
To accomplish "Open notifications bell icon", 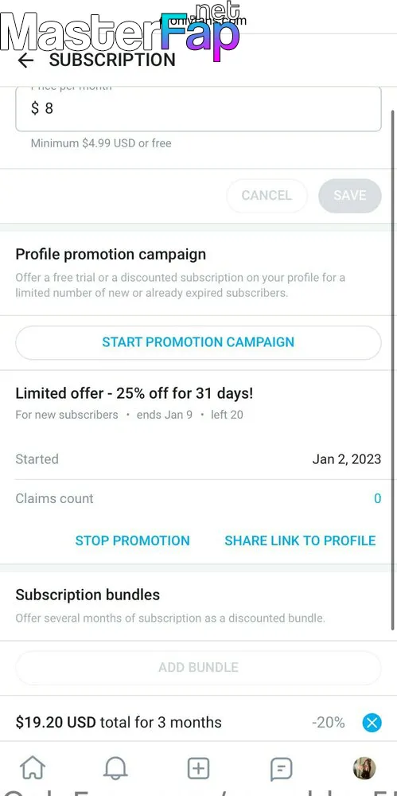I will click(115, 768).
